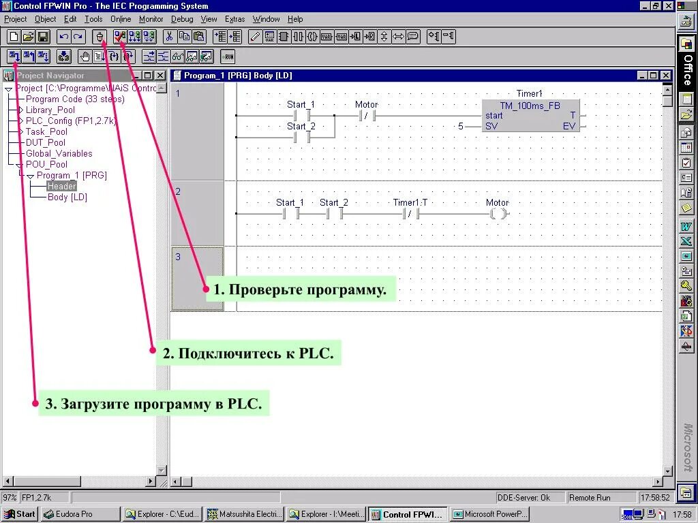Image resolution: width=698 pixels, height=523 pixels.
Task: Click the New project toolbar icon
Action: click(14, 37)
